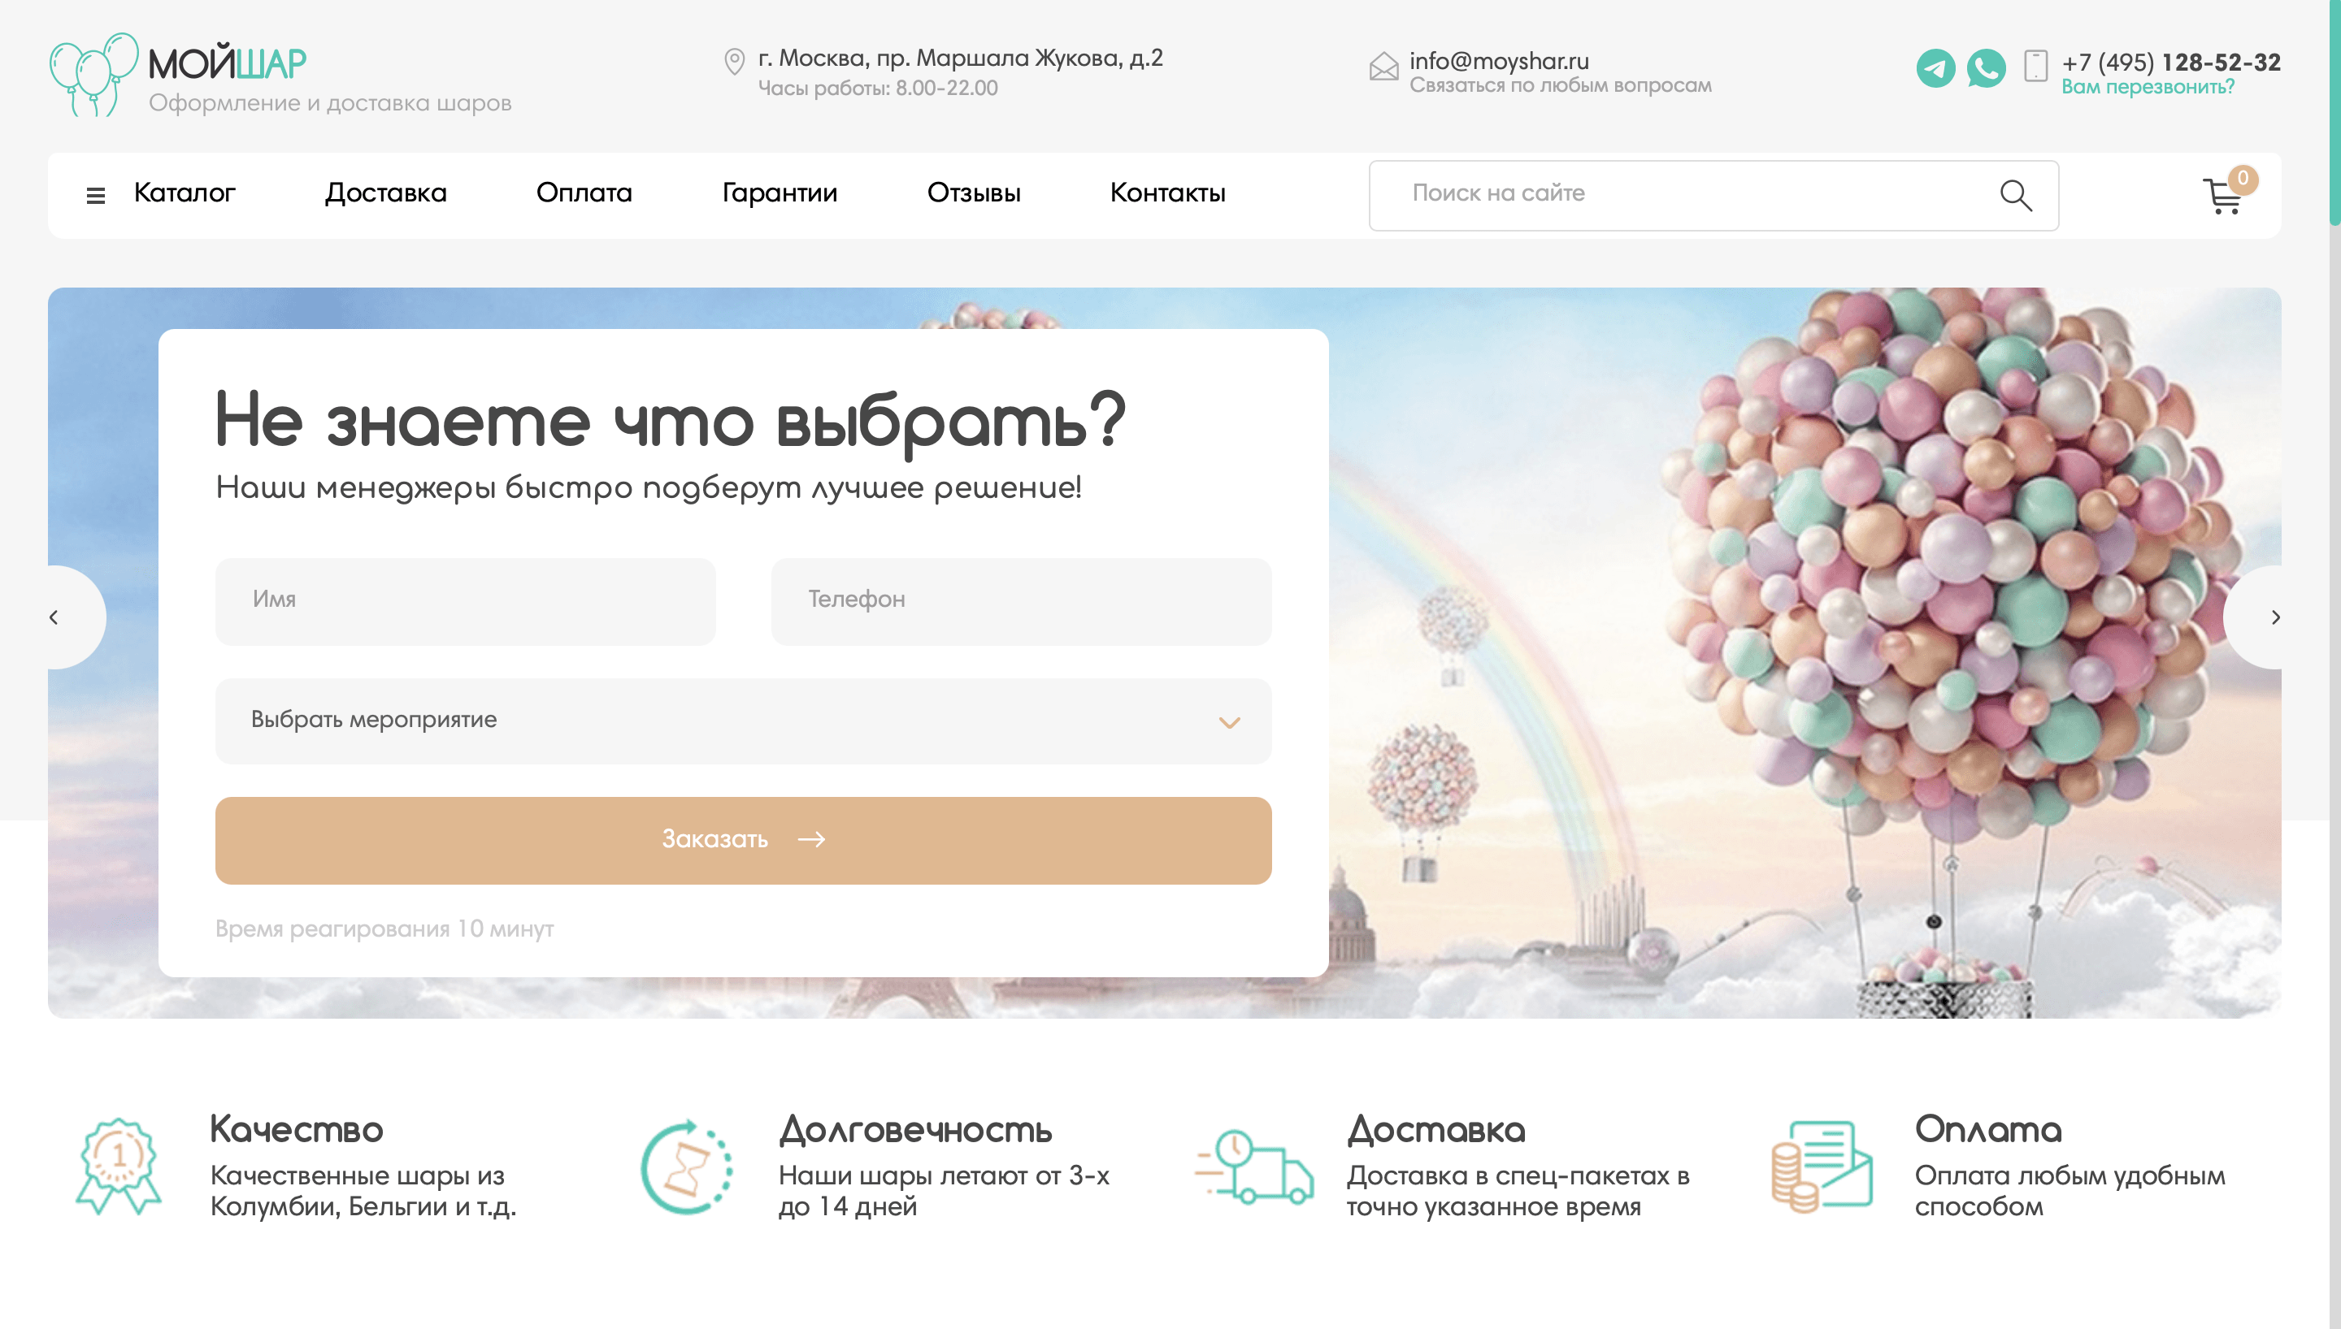Click the Заказать button
This screenshot has height=1329, width=2341.
pyautogui.click(x=743, y=841)
